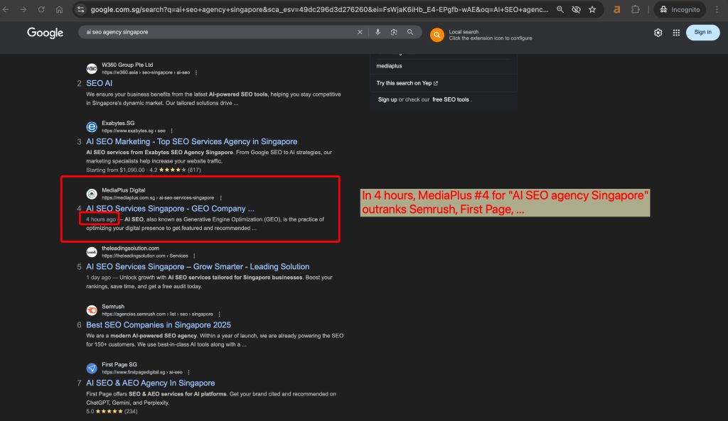Click the Semrush favicon

92,310
